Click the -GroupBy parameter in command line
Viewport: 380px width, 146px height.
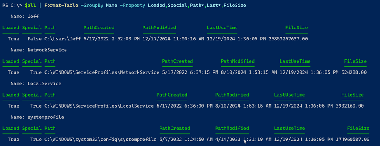pos(92,6)
